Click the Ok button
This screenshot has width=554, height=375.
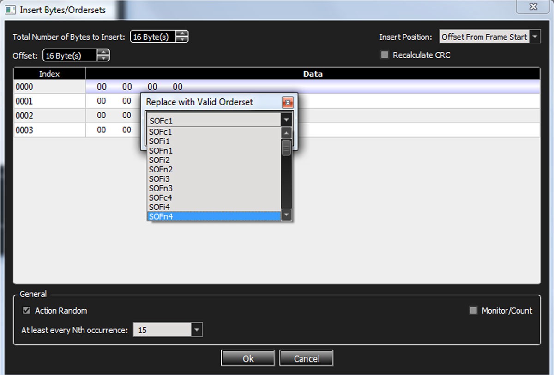point(248,358)
